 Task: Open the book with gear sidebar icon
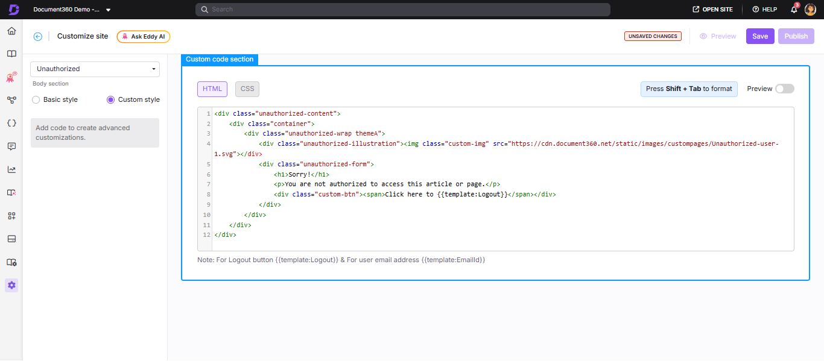click(x=11, y=262)
